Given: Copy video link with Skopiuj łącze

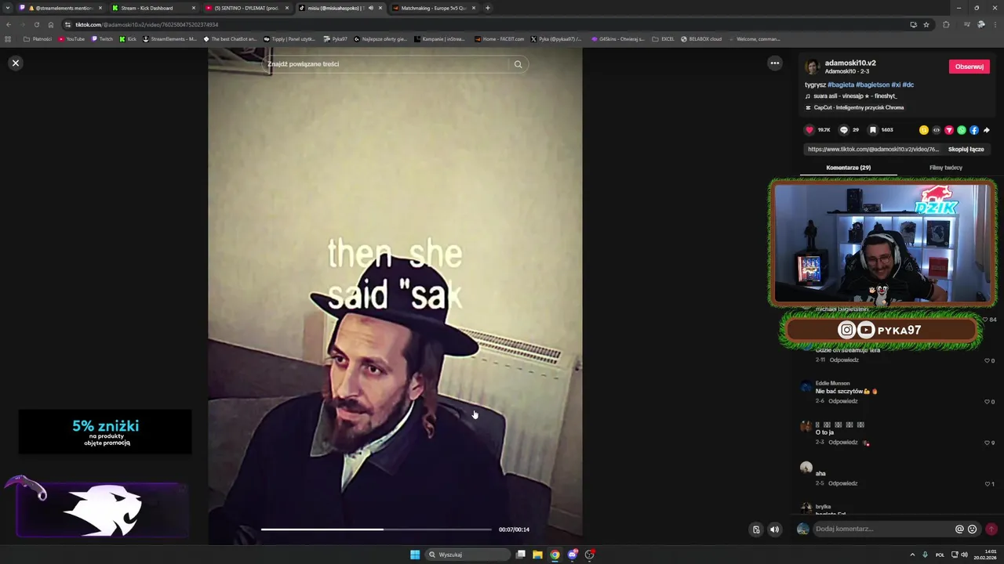Looking at the screenshot, I should pos(966,149).
